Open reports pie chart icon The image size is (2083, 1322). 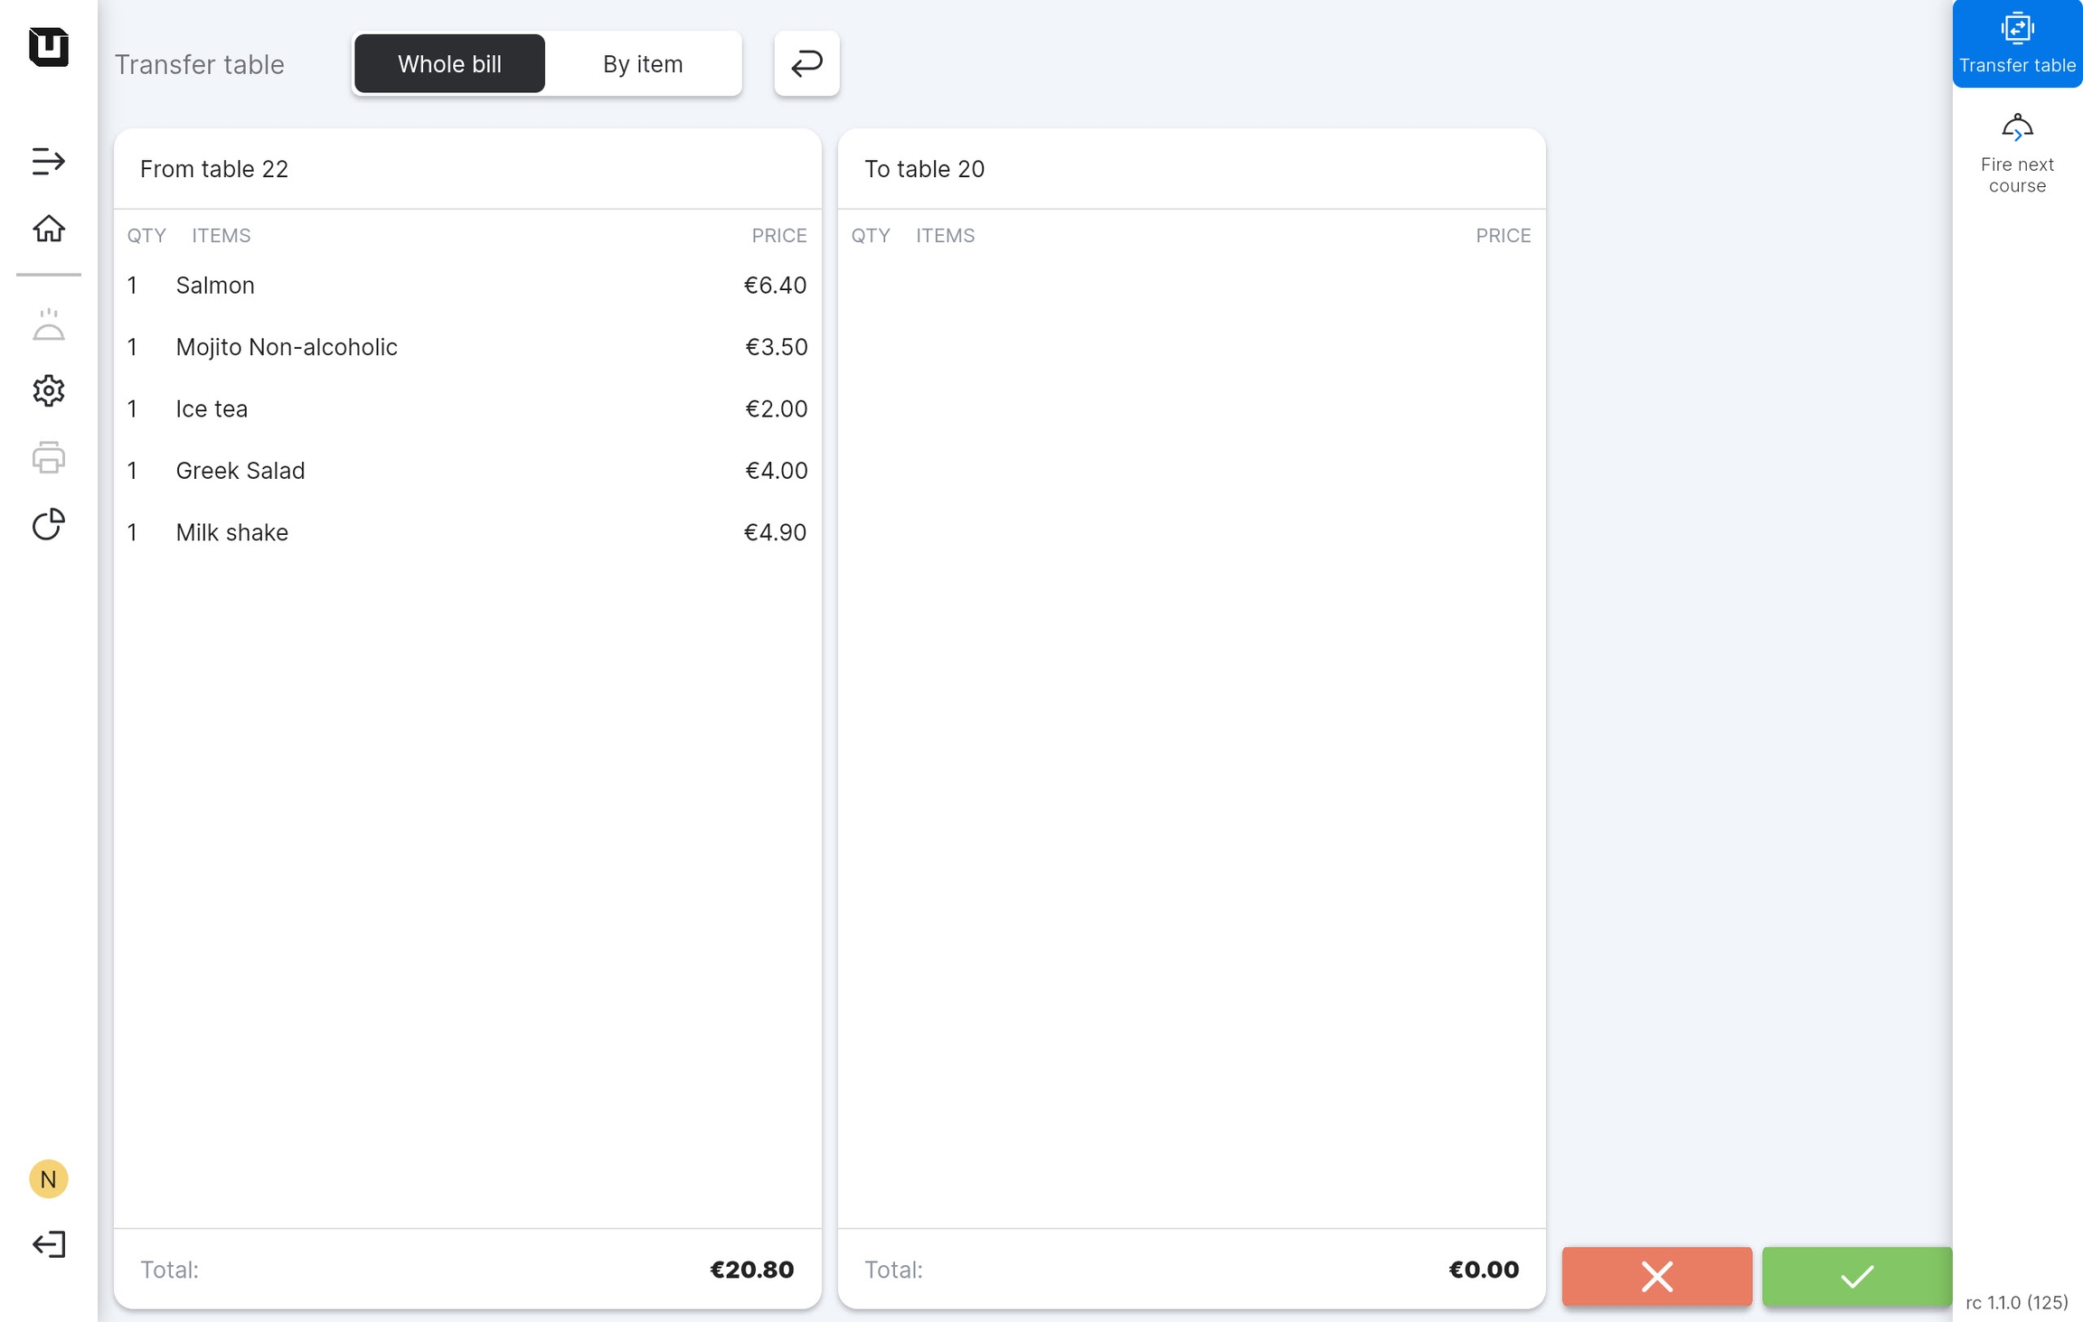tap(49, 524)
